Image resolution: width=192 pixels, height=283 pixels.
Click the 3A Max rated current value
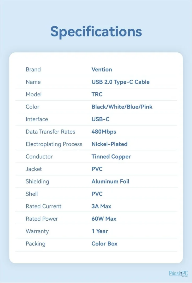point(101,206)
